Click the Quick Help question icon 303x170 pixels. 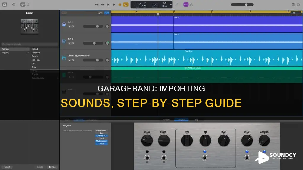tap(14, 4)
